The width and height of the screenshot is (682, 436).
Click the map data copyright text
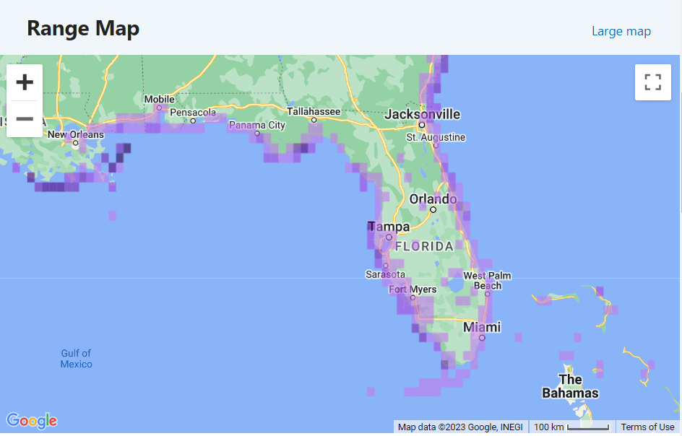460,427
